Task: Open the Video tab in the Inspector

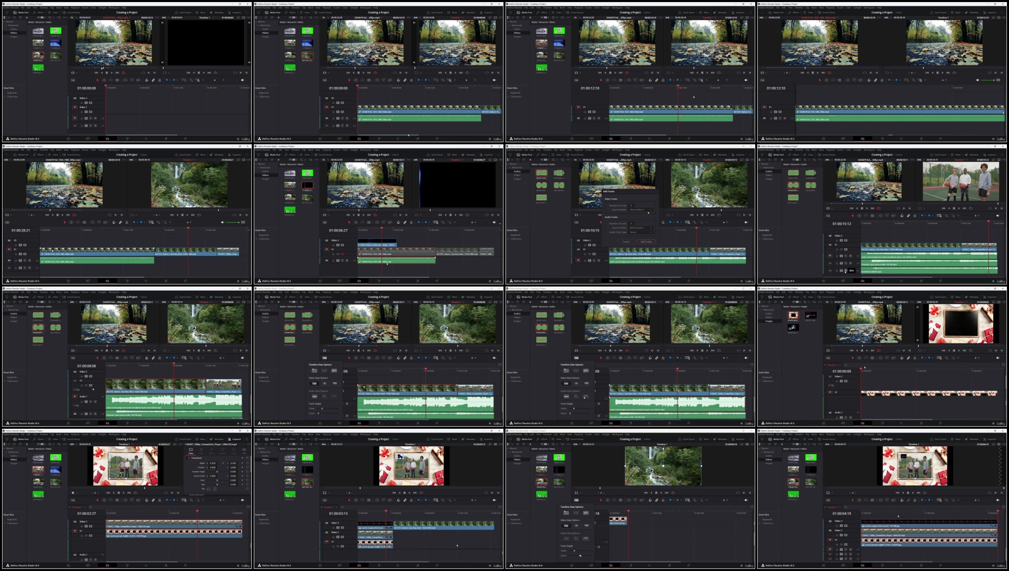Action: (191, 450)
